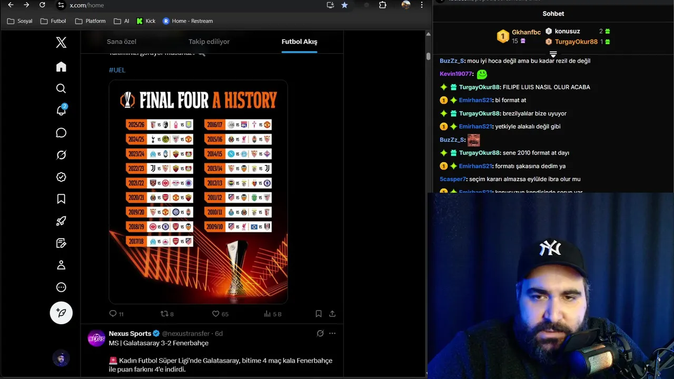
Task: Open the X home icon in sidebar
Action: 61,67
